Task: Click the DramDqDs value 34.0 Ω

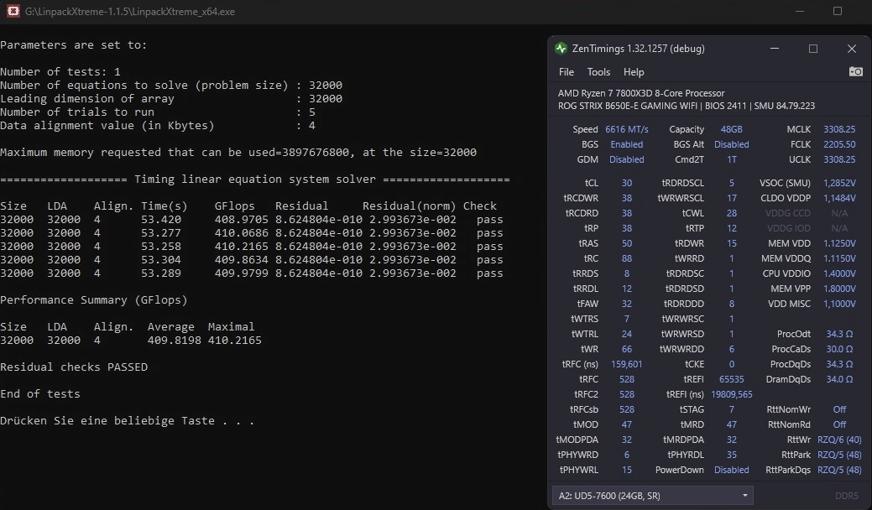Action: (x=839, y=379)
